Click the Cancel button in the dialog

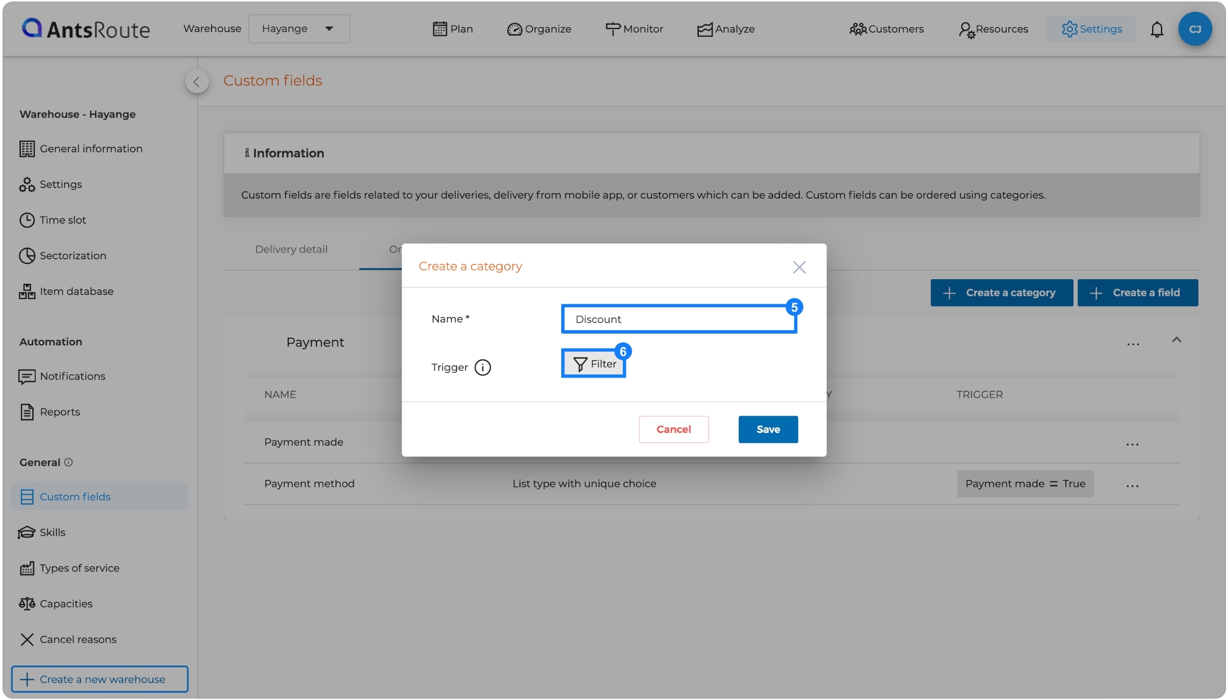[x=673, y=429]
